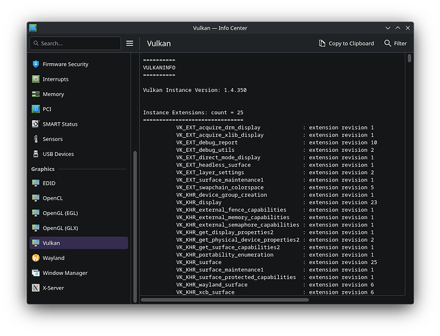Click the Vulkan monitor icon in sidebar

click(x=36, y=243)
